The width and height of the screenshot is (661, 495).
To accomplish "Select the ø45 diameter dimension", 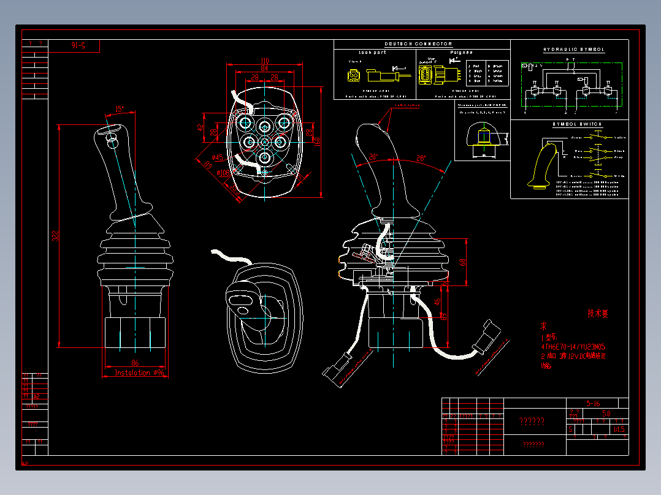I will click(217, 157).
